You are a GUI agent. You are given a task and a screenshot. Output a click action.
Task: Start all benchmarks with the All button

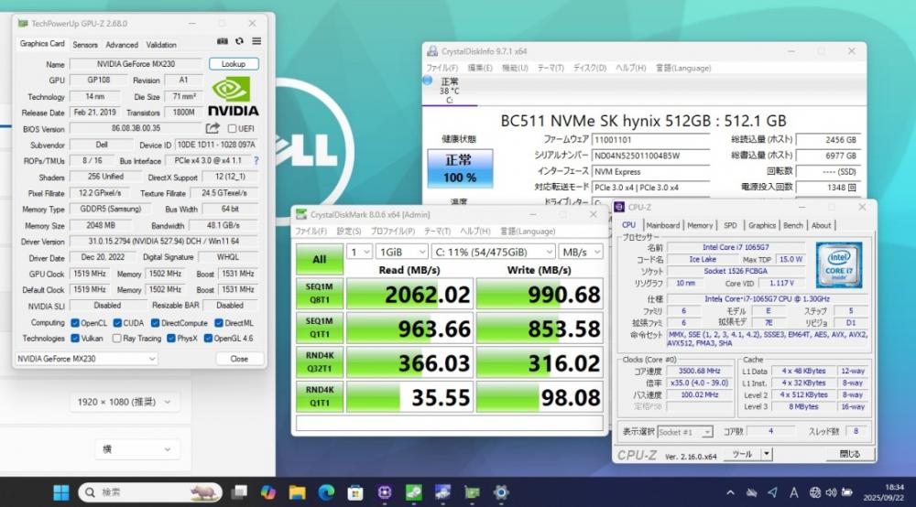coord(320,259)
